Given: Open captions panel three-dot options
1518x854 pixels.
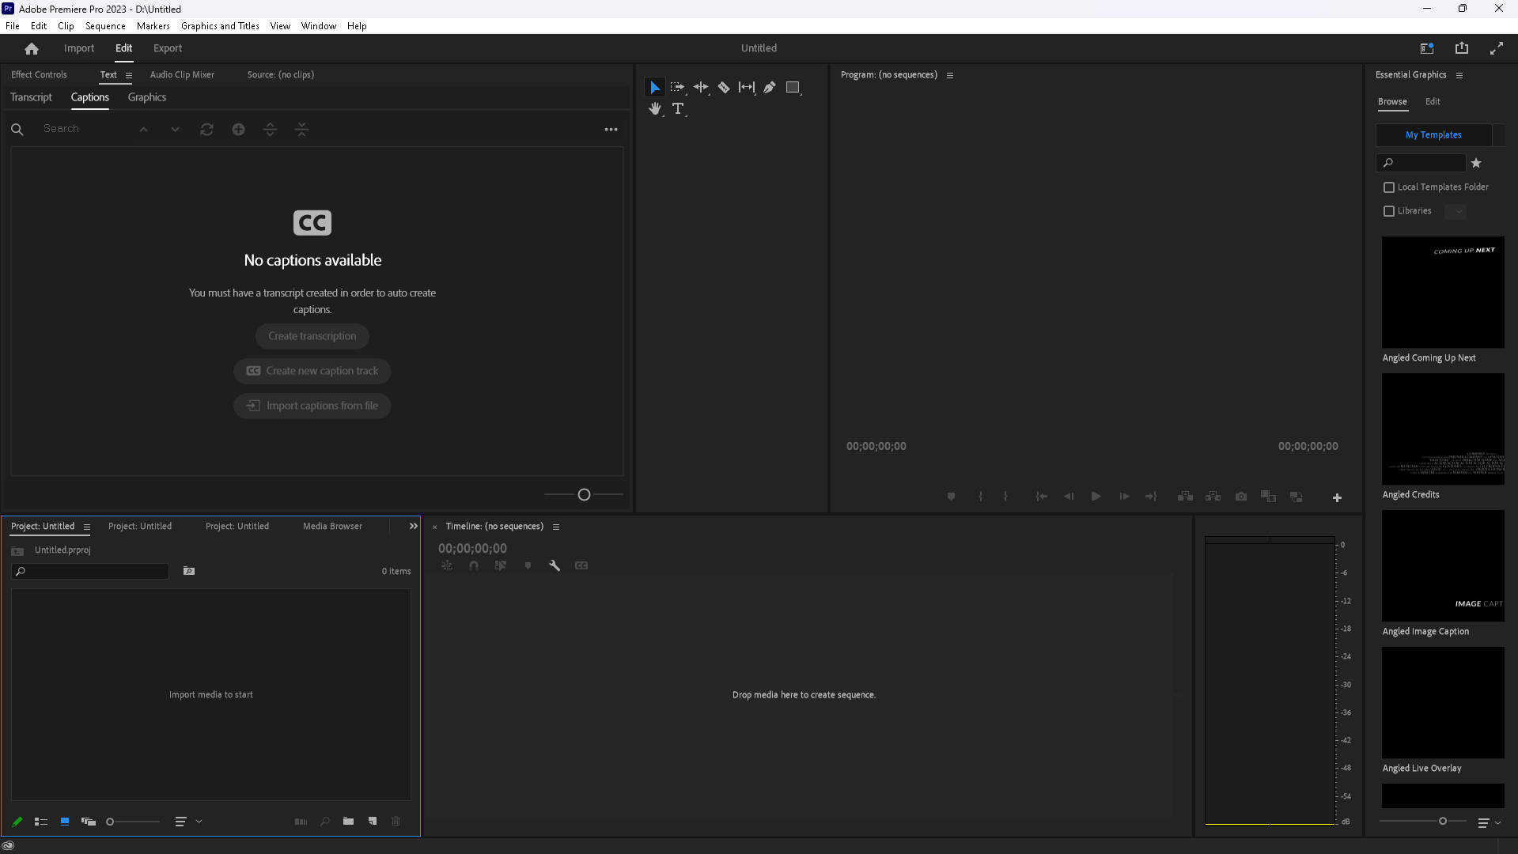Looking at the screenshot, I should [x=611, y=130].
